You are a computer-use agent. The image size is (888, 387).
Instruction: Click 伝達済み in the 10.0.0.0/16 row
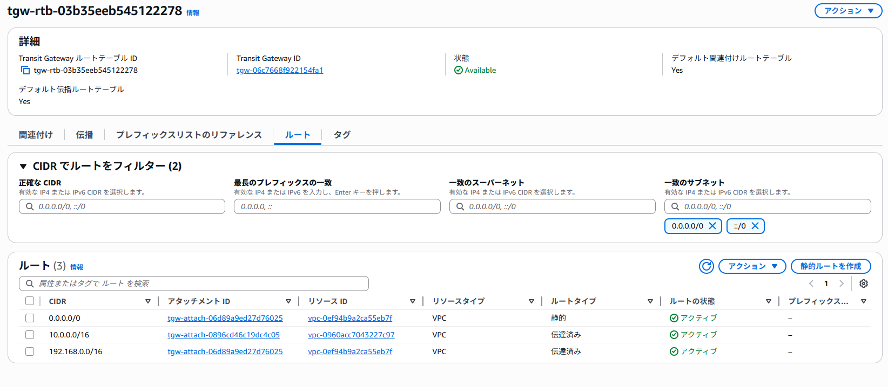[x=566, y=335]
